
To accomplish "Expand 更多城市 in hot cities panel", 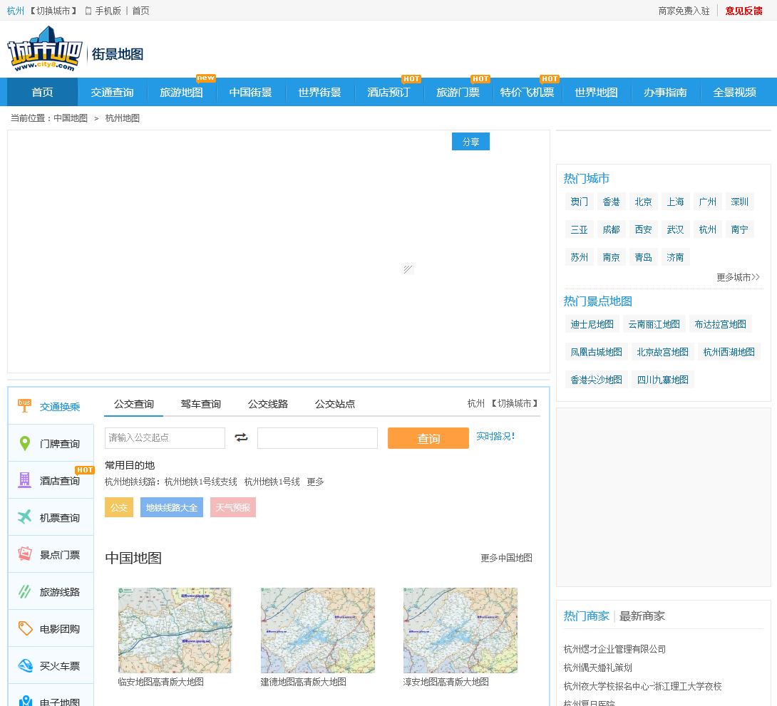I will 738,277.
